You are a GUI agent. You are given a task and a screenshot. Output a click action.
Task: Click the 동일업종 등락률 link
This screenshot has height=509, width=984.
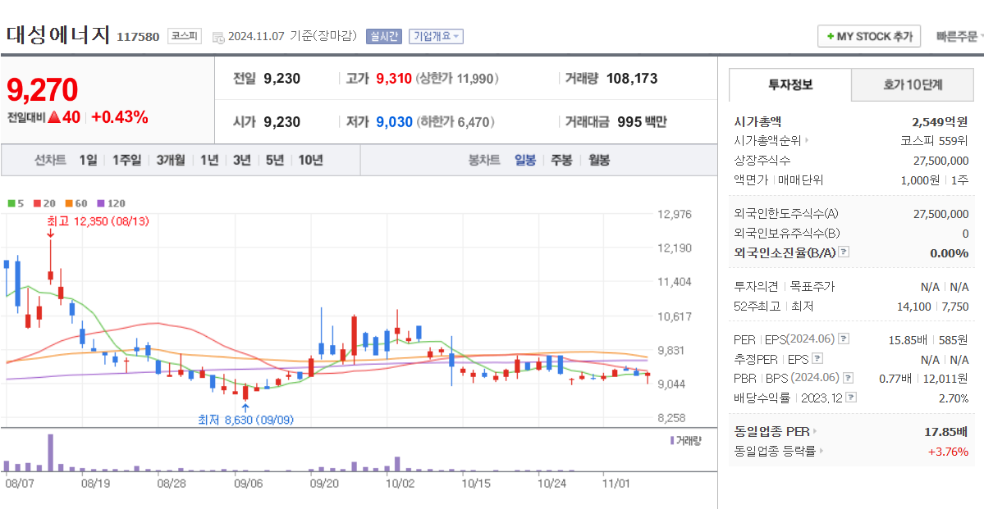click(x=778, y=451)
